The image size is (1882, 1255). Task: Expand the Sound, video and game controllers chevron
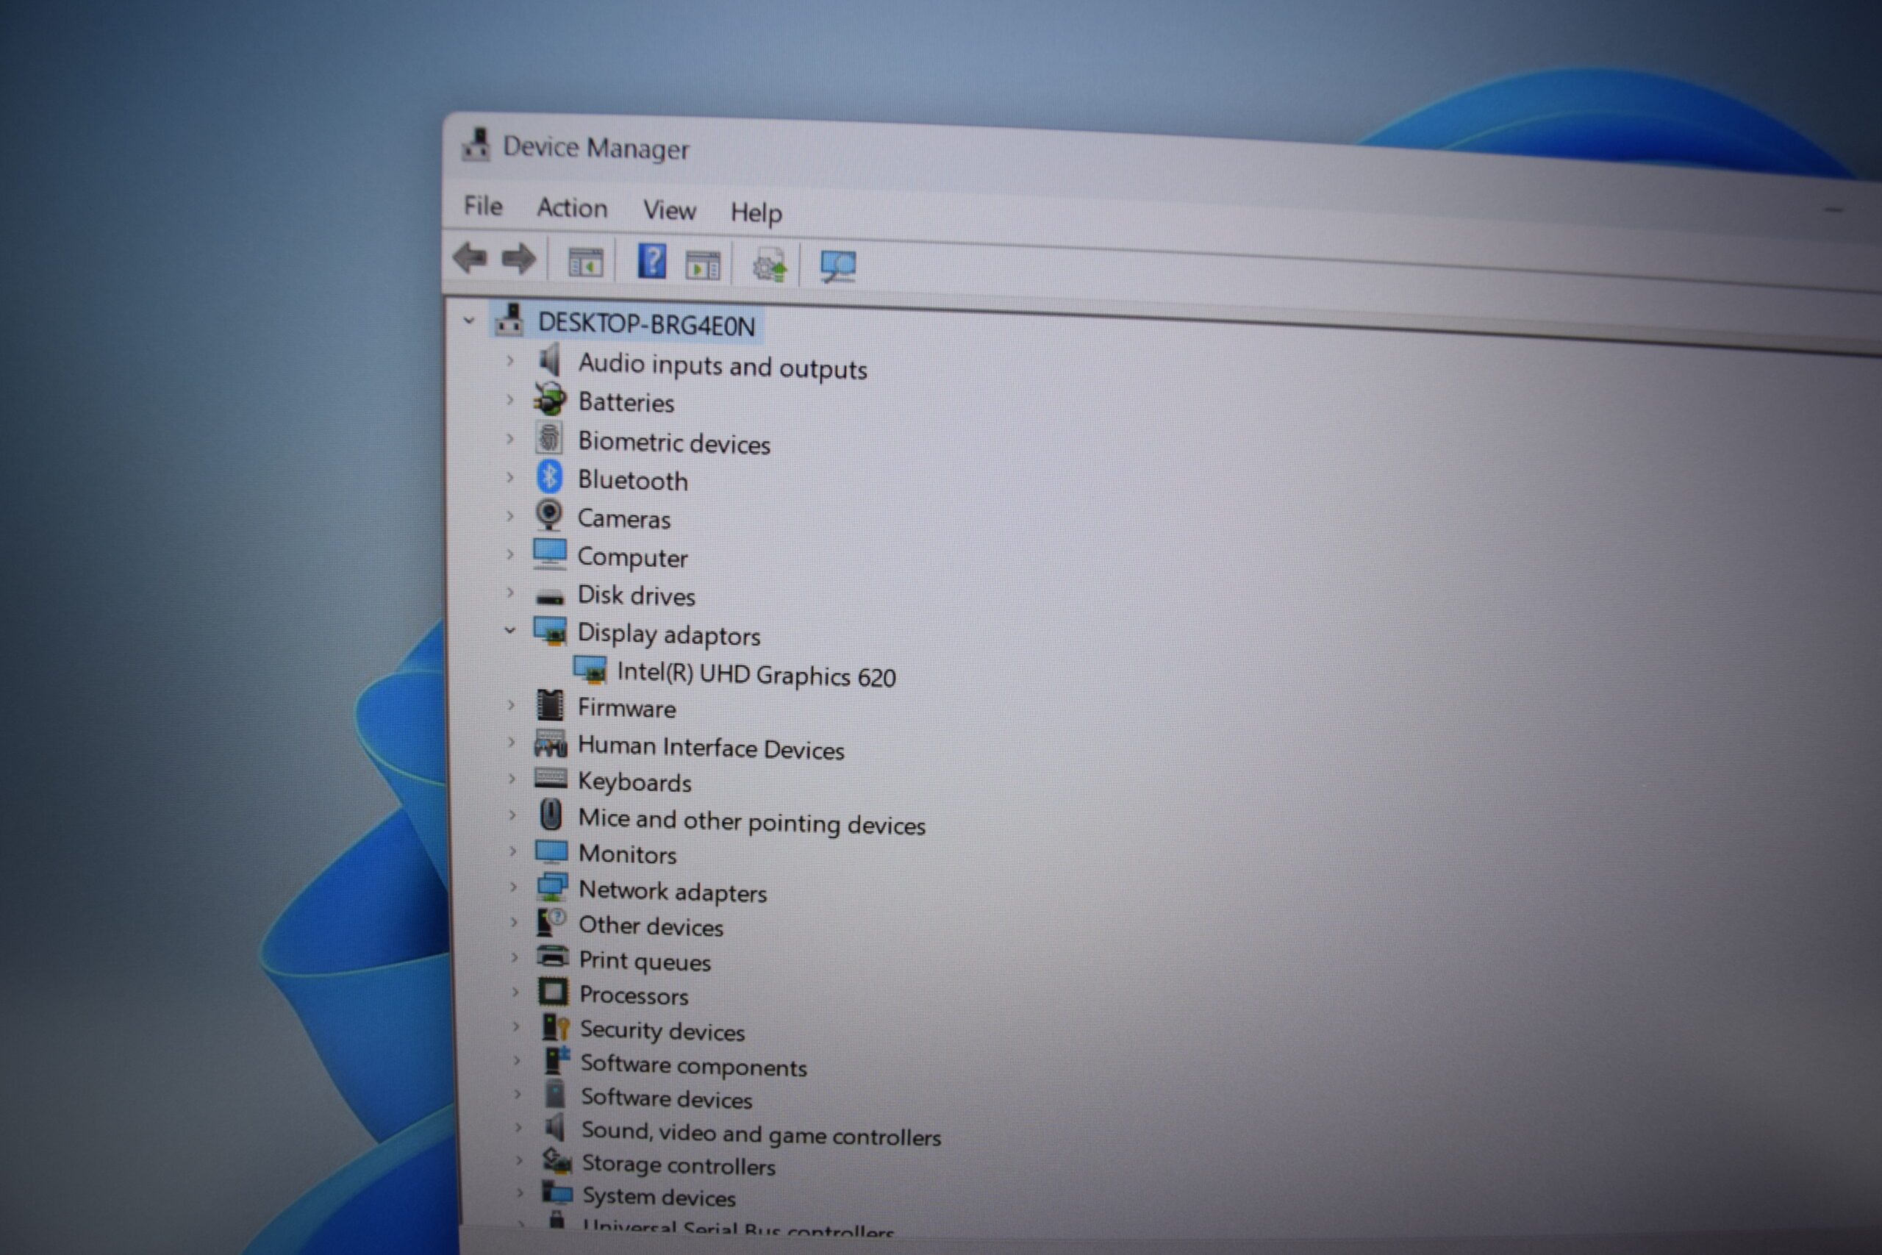pyautogui.click(x=518, y=1128)
